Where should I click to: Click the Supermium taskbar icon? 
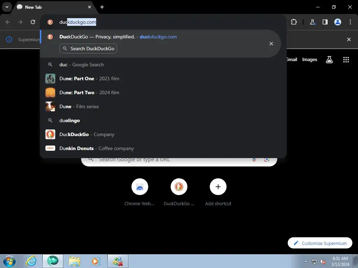pyautogui.click(x=53, y=261)
